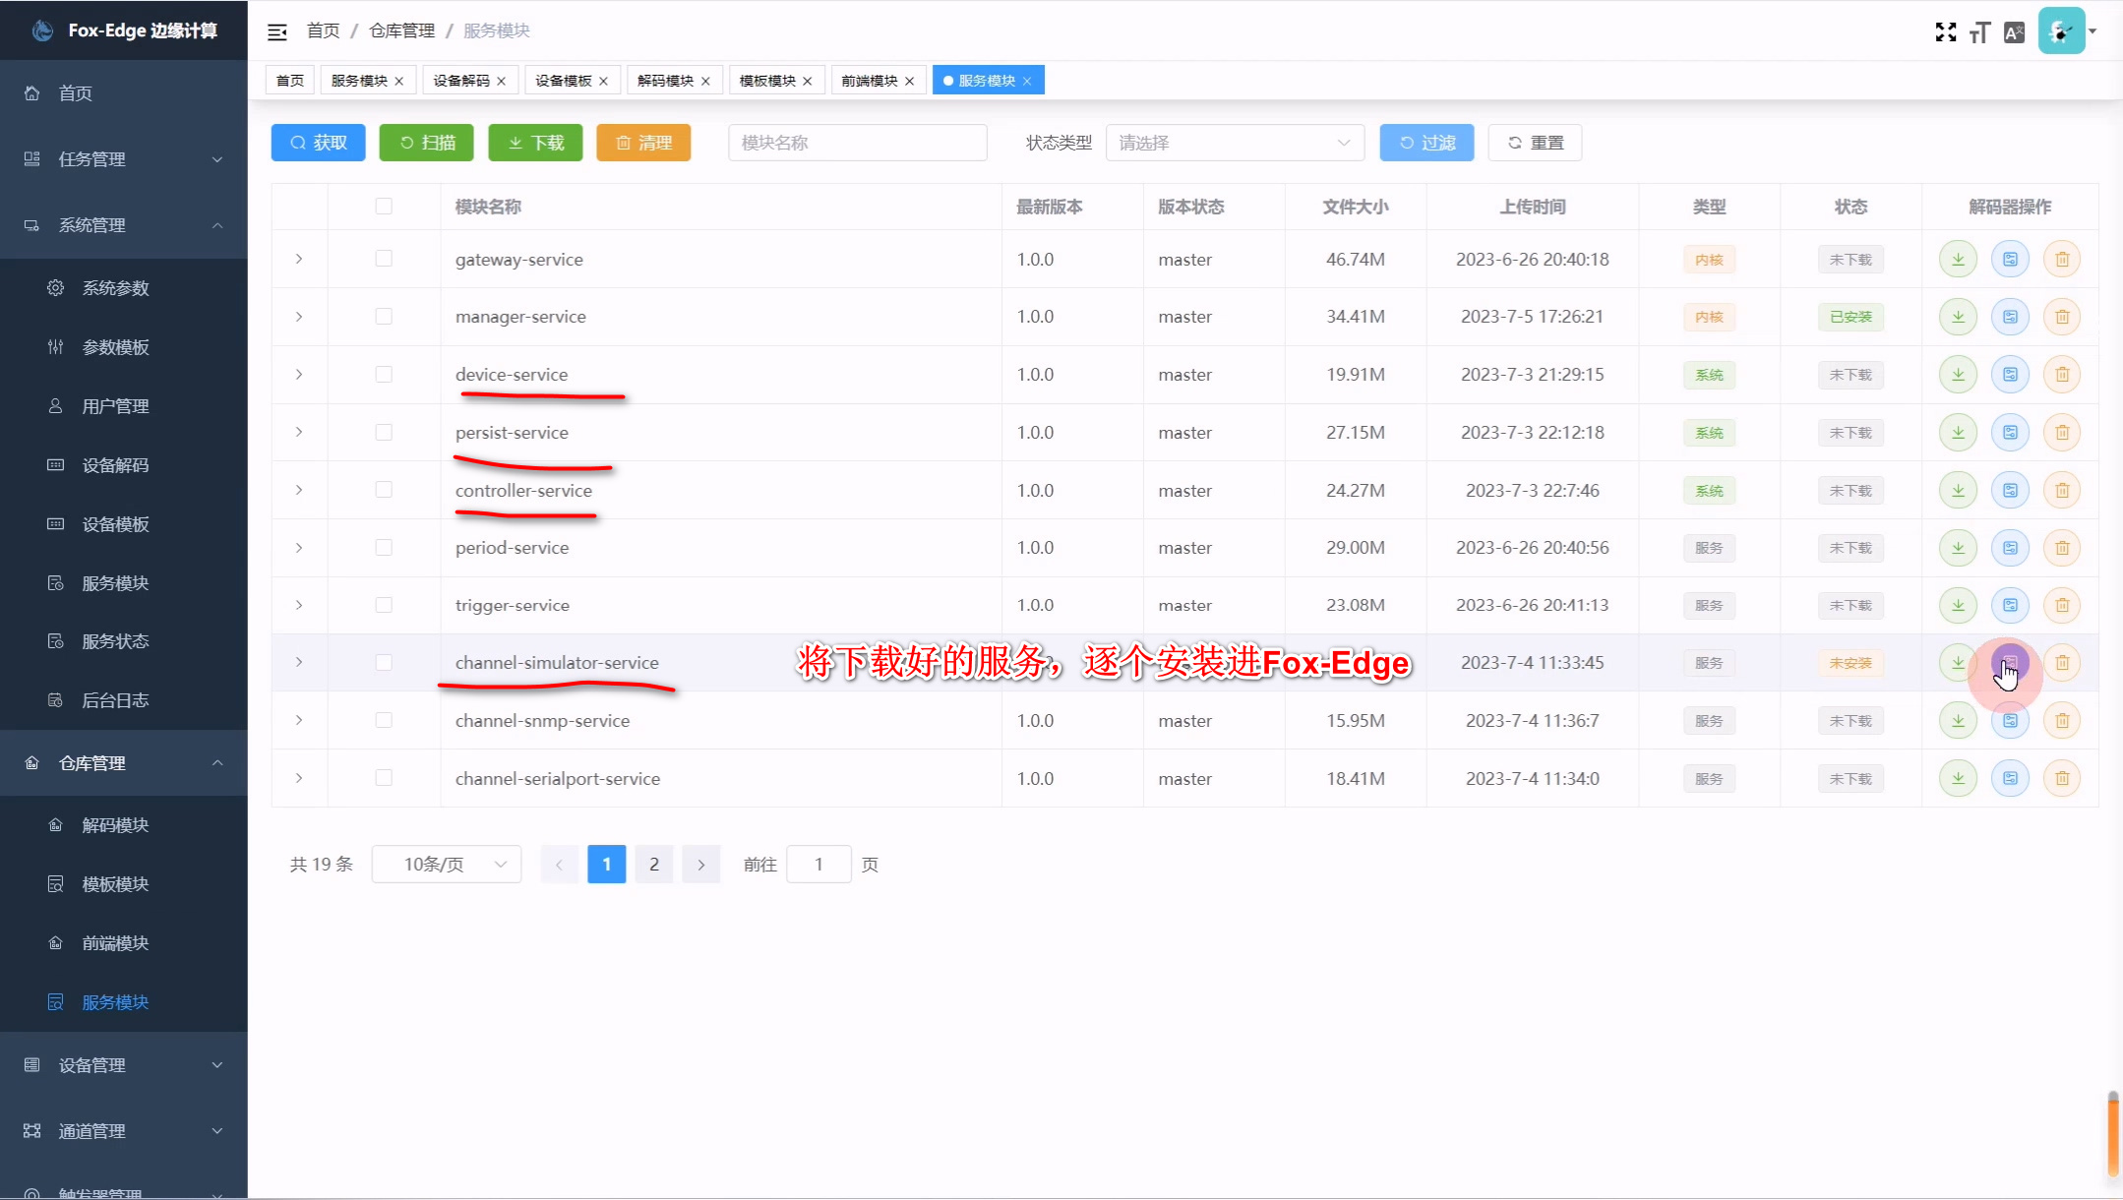Enter fullscreen with the expand icon

pos(1945,31)
